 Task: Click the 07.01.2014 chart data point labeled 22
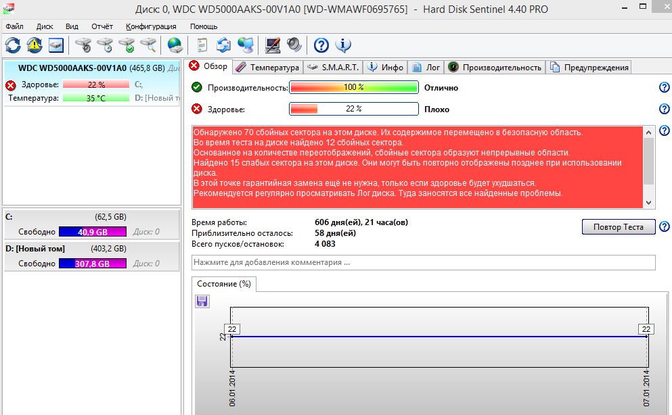[647, 337]
